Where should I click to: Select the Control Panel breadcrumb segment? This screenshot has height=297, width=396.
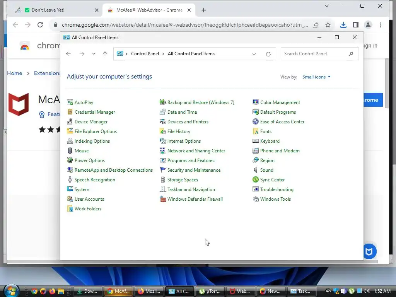tap(145, 54)
